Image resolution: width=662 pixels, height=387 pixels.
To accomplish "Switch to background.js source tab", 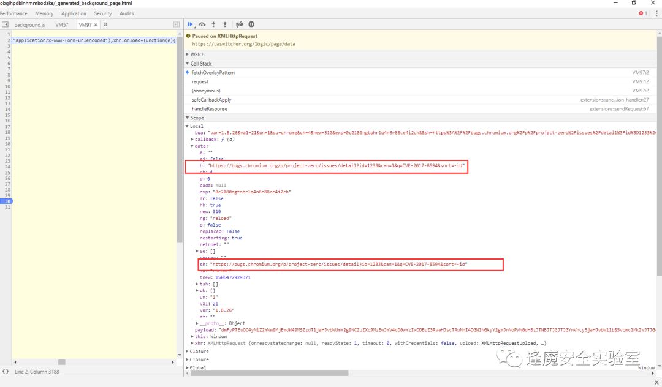I will [29, 25].
